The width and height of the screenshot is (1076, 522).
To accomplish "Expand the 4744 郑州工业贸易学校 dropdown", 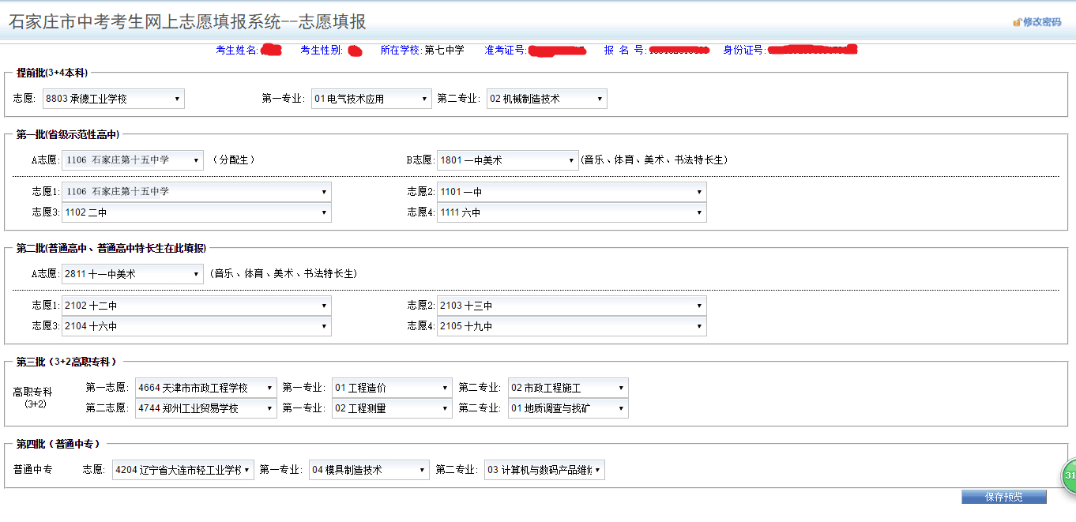I will (x=205, y=408).
